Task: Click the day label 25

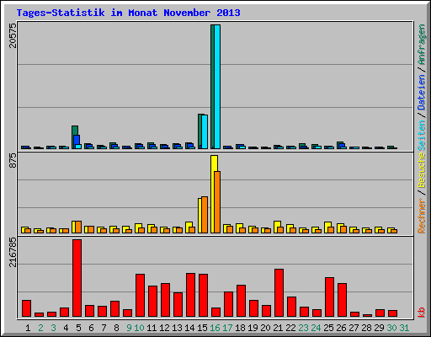Action: coord(328,328)
